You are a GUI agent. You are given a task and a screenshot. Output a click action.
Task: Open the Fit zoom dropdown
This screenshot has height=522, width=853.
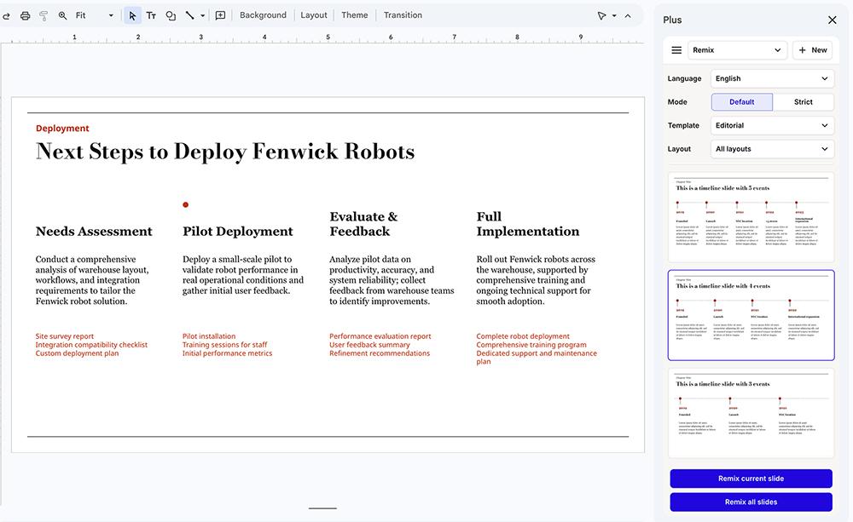pos(95,15)
